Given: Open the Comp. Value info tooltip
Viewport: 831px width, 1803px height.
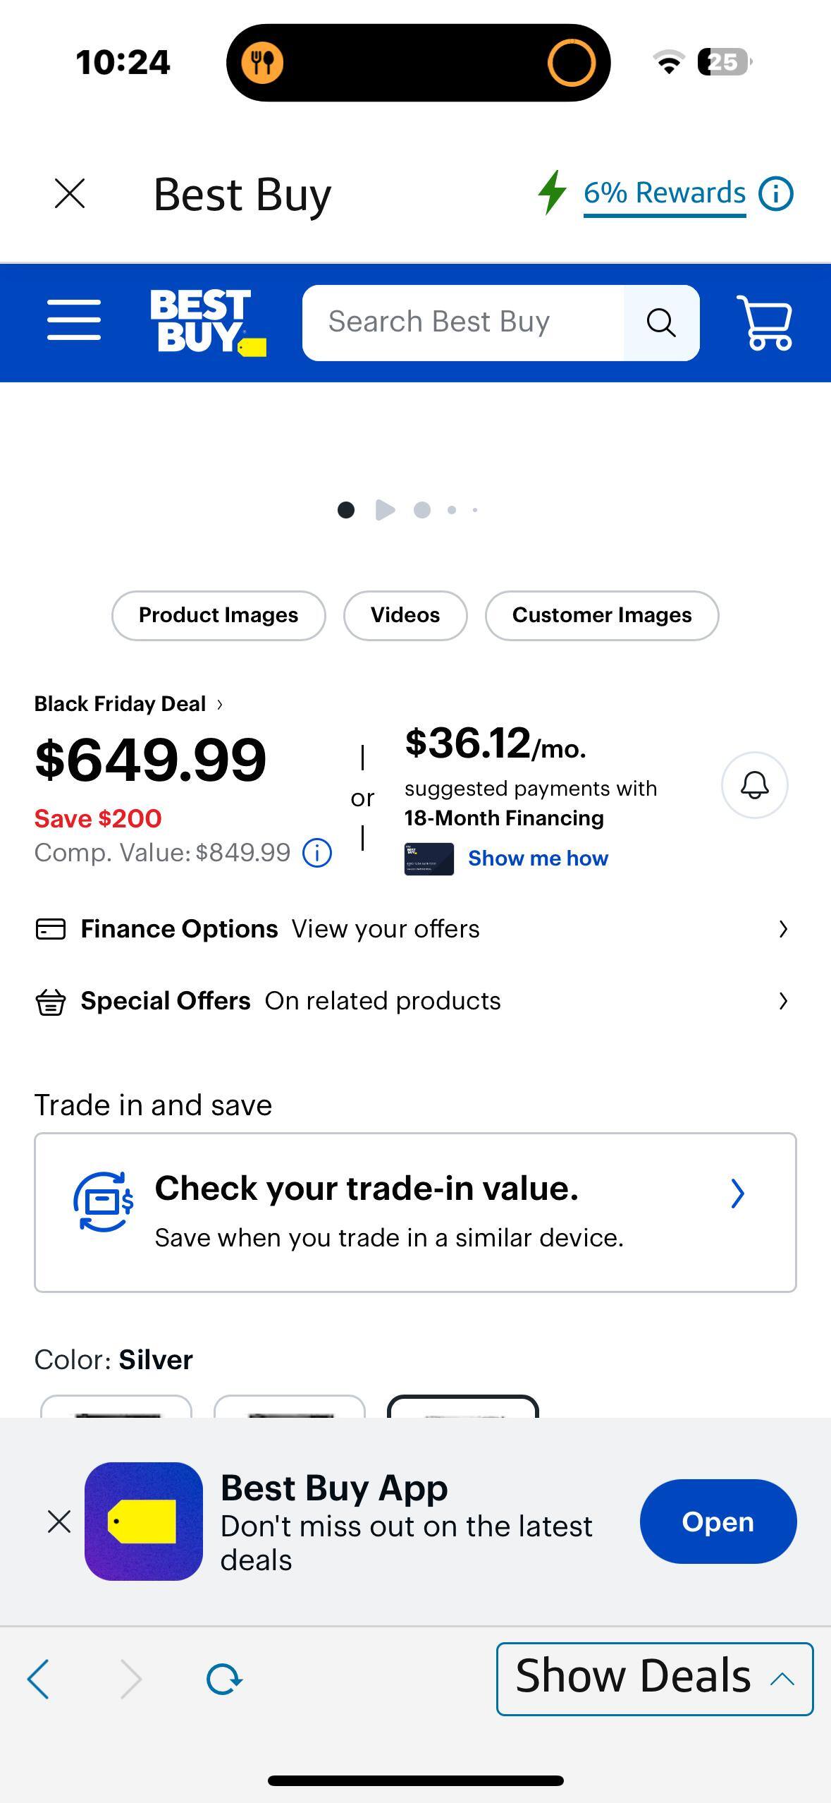Looking at the screenshot, I should click(x=316, y=853).
